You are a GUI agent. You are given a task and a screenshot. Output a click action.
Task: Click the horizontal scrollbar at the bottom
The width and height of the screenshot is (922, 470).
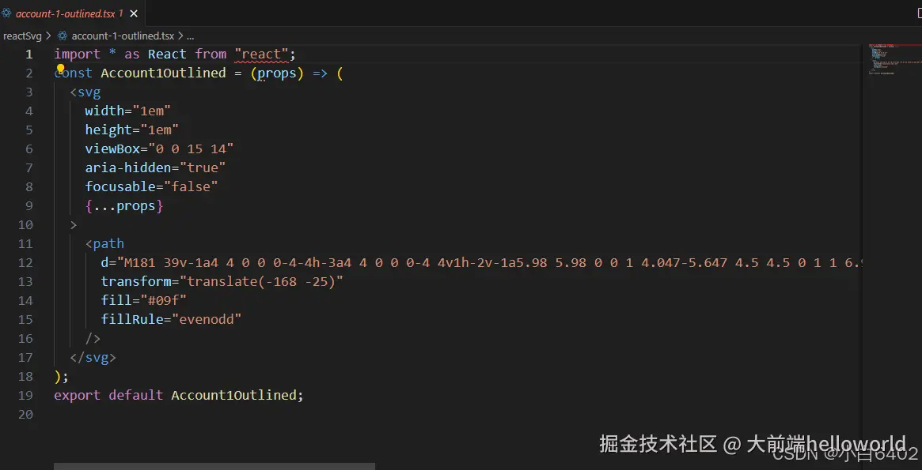pos(214,466)
